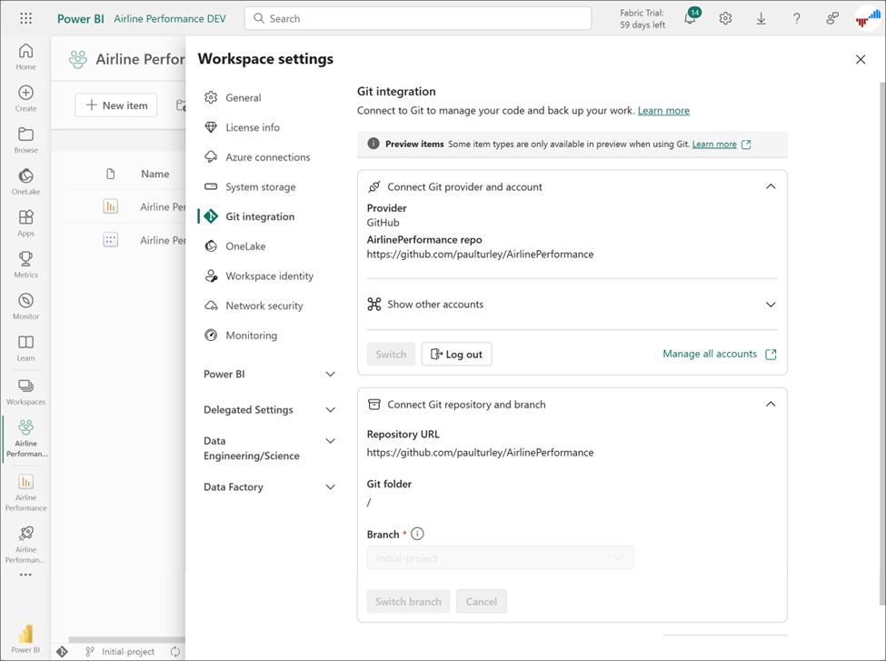Open the help question mark
The image size is (886, 661).
(x=797, y=19)
